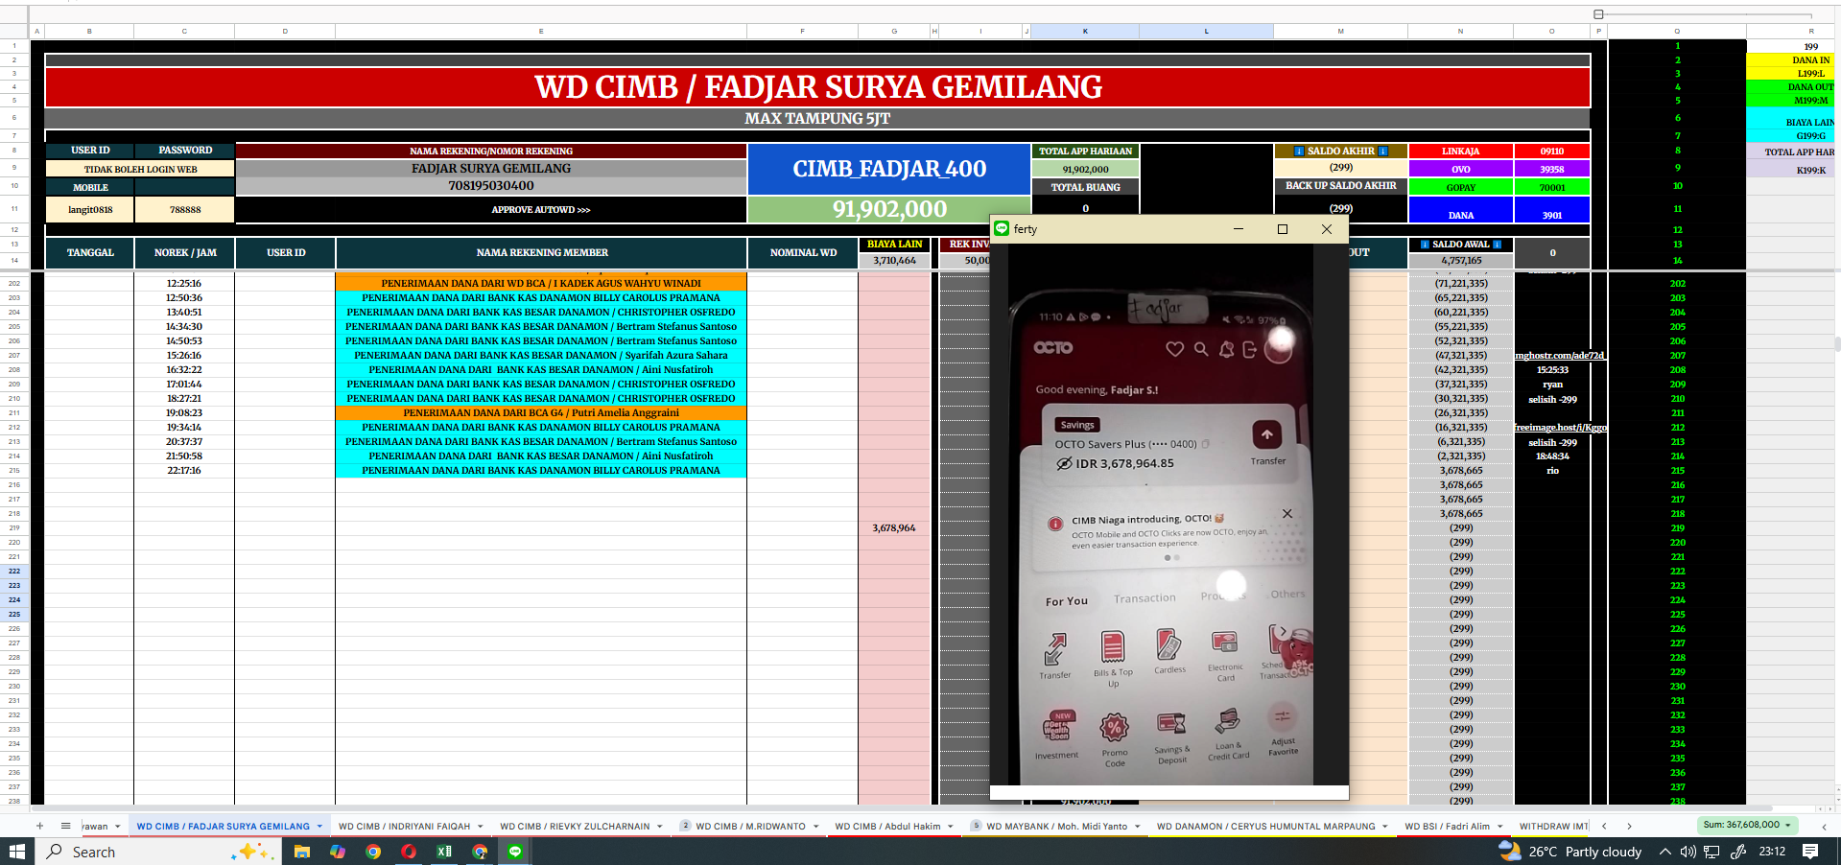1841x865 pixels.
Task: Switch to WD CIMB / RIEVKY ZULCHARNAIN sheet
Action: point(575,826)
